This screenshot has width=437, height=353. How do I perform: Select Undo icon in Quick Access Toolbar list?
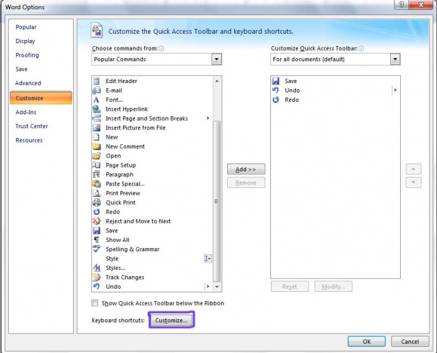pos(276,91)
